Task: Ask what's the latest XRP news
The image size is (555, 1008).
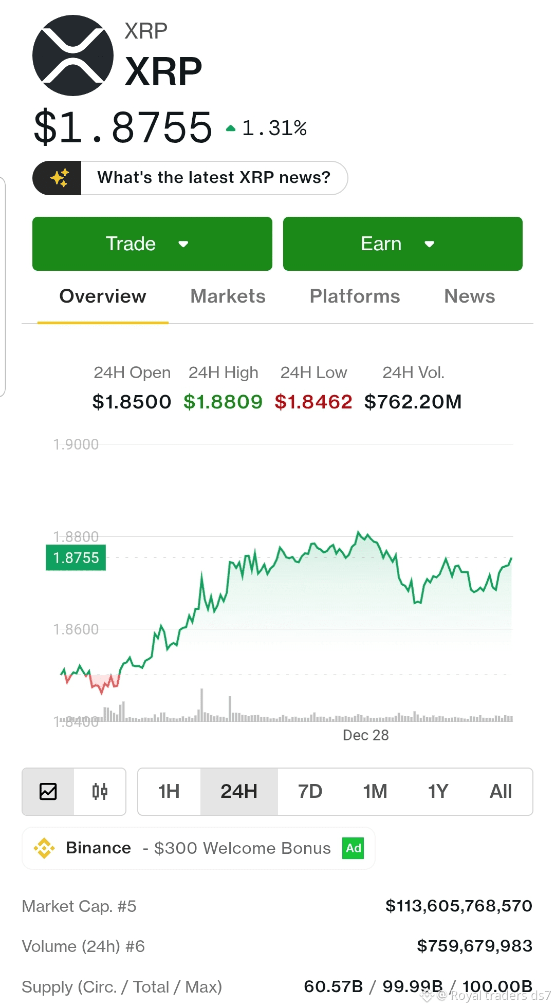Action: [x=214, y=178]
